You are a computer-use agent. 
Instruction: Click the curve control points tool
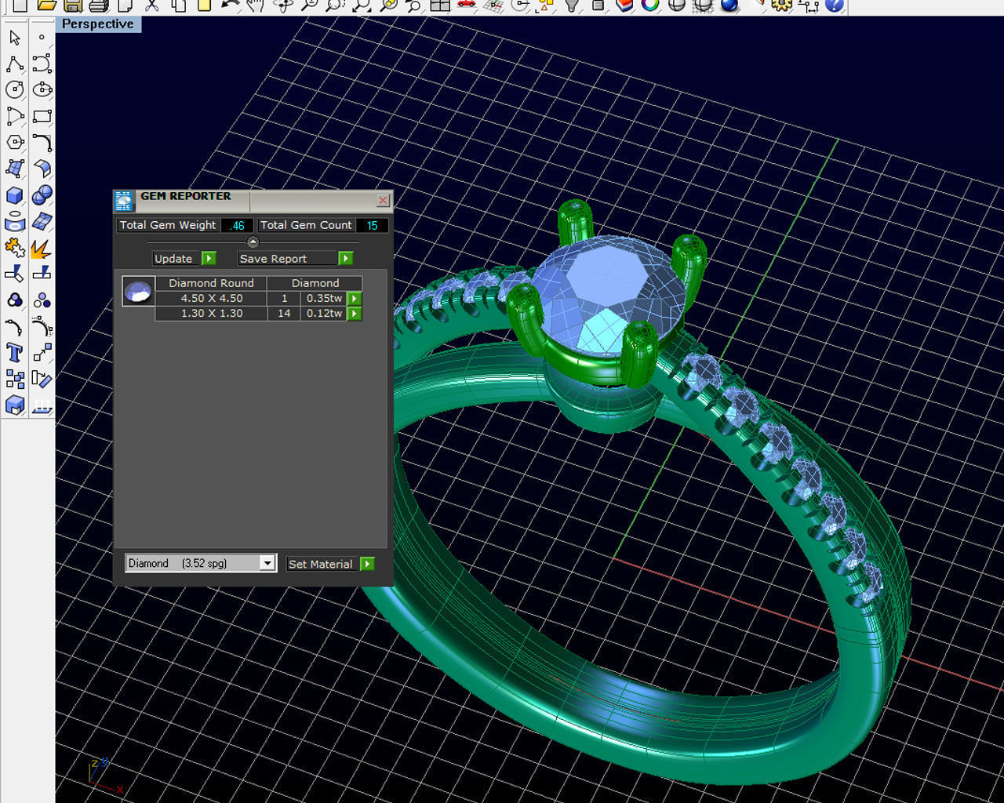(x=42, y=326)
